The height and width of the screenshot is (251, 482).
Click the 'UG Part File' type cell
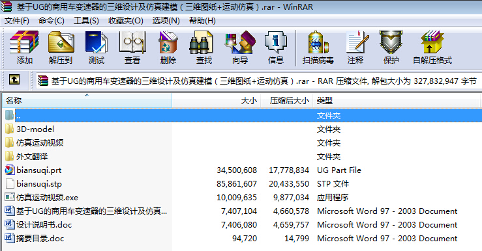pos(339,170)
